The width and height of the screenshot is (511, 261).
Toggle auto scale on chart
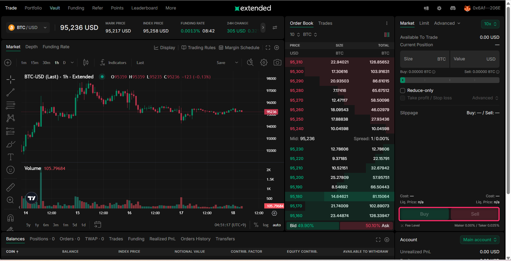277,225
